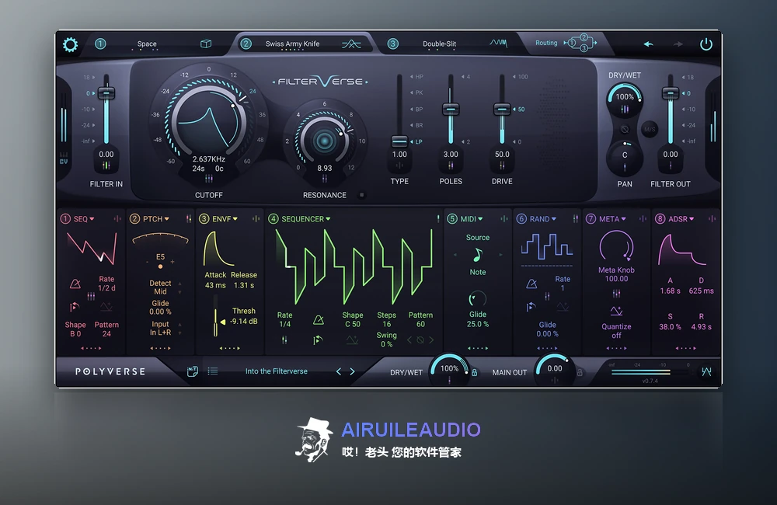Toggle filter slot 3 number button
This screenshot has width=777, height=505.
click(x=392, y=44)
